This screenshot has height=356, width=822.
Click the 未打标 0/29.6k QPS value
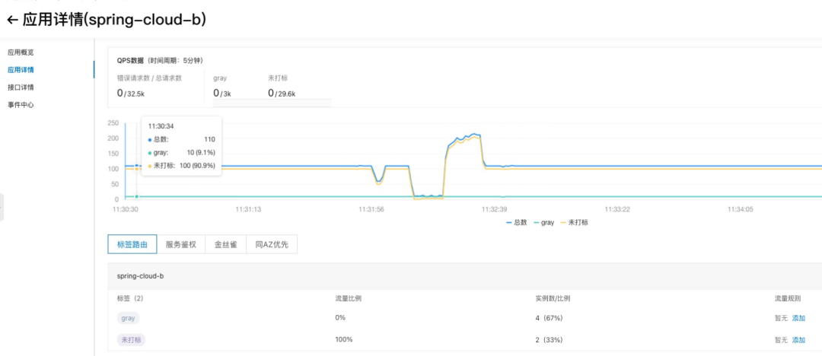[x=282, y=94]
